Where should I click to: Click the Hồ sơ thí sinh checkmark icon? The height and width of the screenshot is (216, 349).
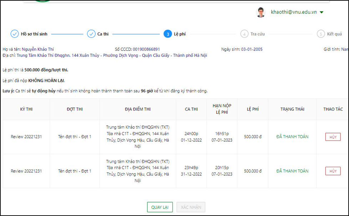[x=15, y=34]
